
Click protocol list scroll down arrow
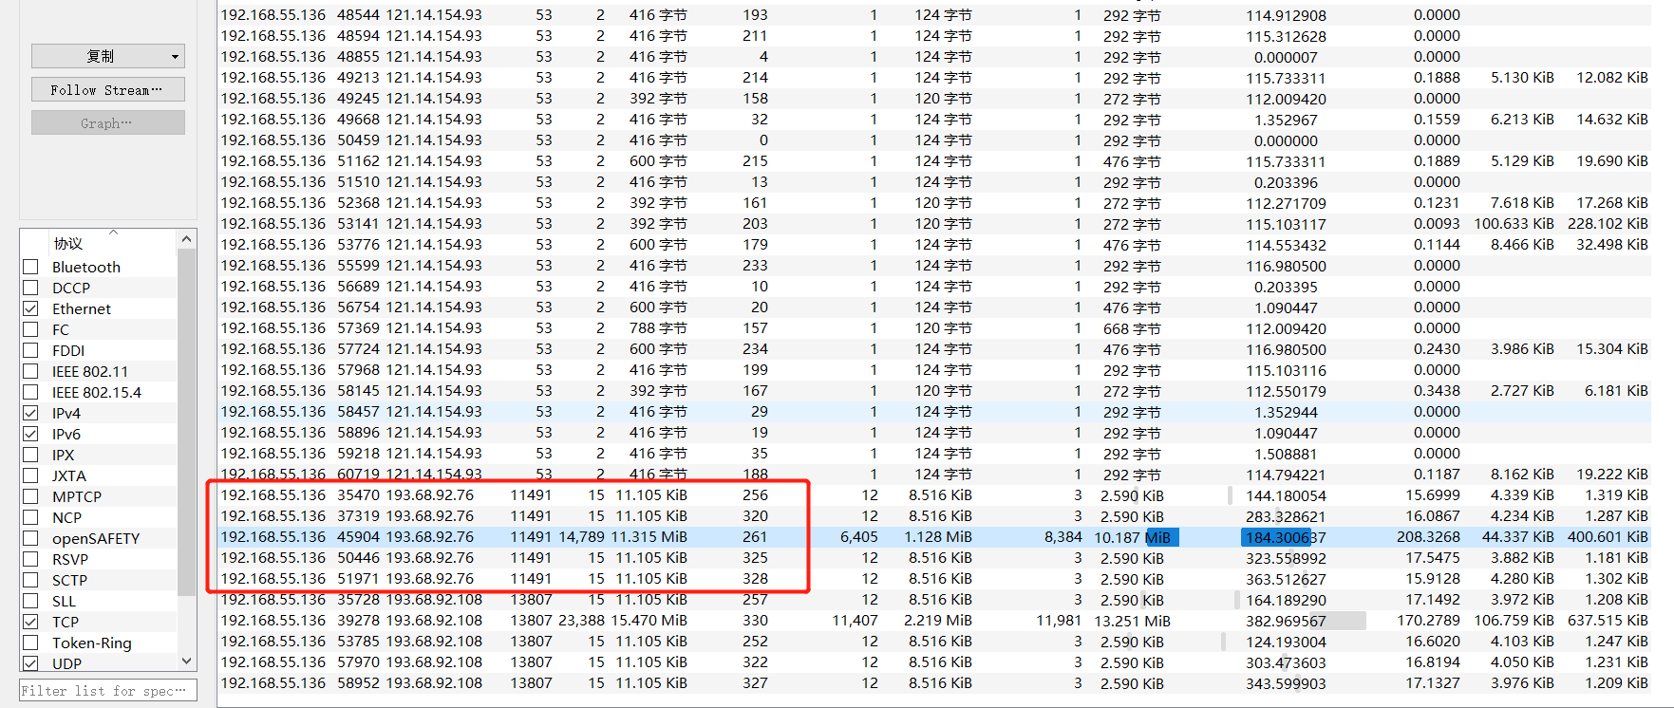[x=186, y=661]
